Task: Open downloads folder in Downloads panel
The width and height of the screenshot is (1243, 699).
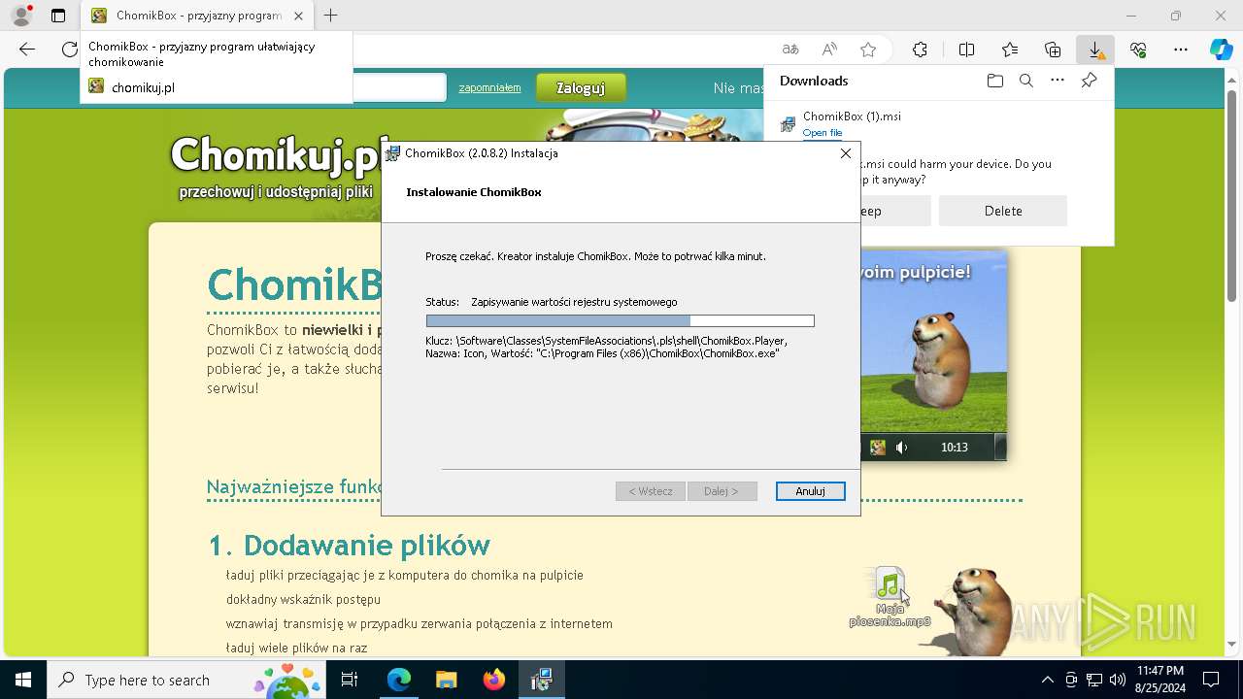Action: coord(994,81)
